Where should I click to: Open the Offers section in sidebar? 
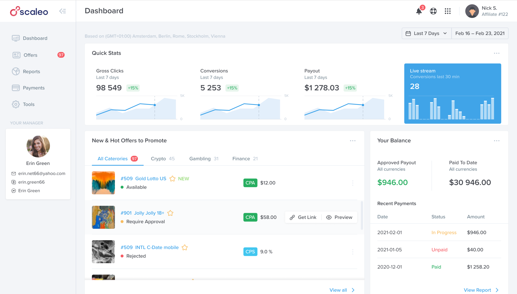(x=30, y=55)
